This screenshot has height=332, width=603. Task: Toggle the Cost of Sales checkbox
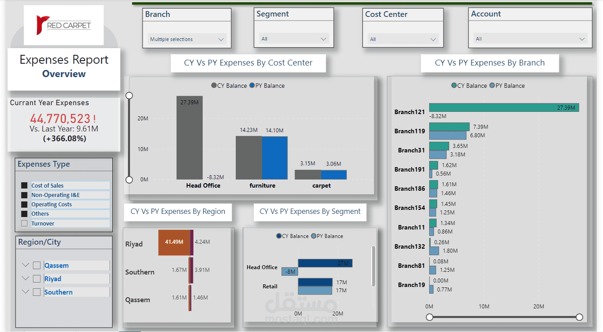(24, 185)
